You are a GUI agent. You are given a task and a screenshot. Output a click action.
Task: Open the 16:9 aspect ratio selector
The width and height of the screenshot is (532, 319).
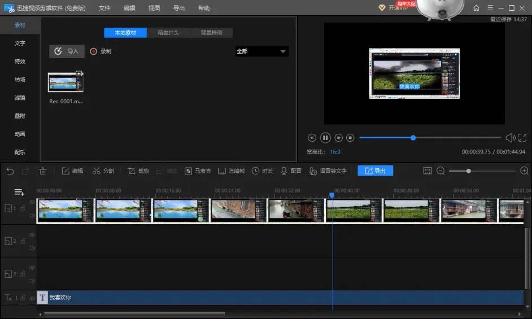tap(335, 152)
